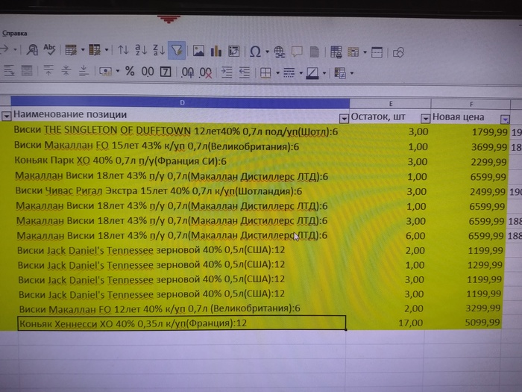Sort ascending A to Z
The image size is (522, 392).
(x=141, y=50)
